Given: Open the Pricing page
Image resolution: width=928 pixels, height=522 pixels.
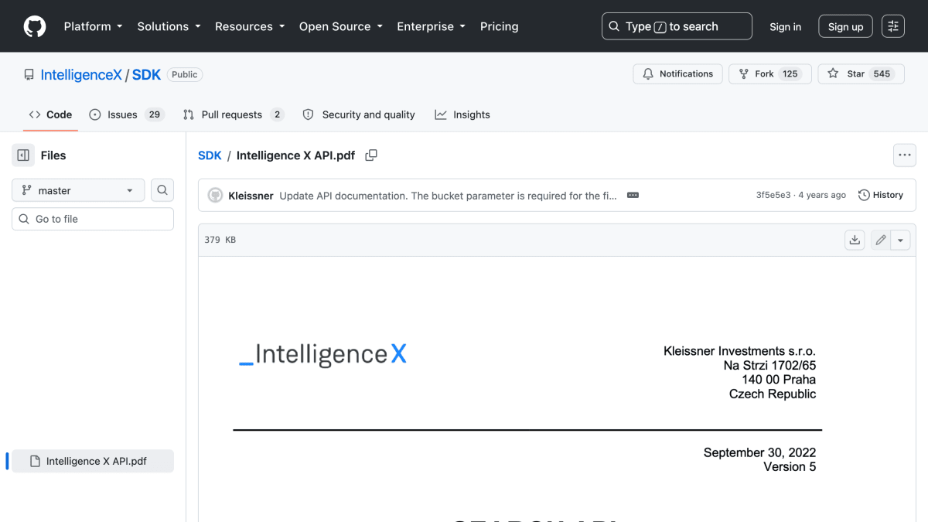Looking at the screenshot, I should [499, 26].
